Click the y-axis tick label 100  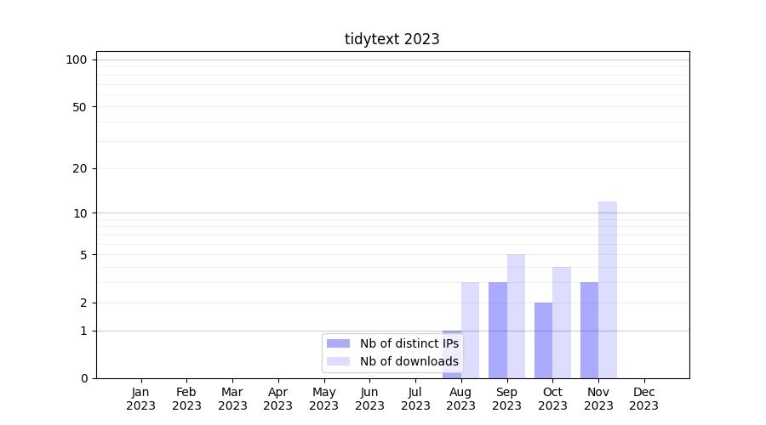pyautogui.click(x=77, y=59)
